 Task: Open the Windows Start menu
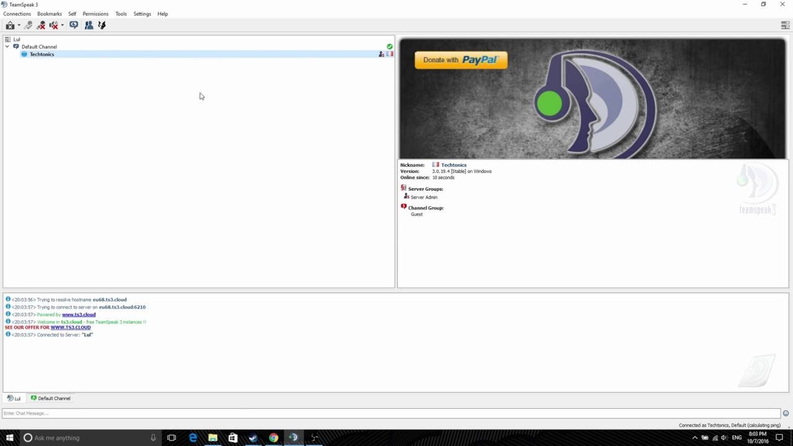[x=10, y=437]
